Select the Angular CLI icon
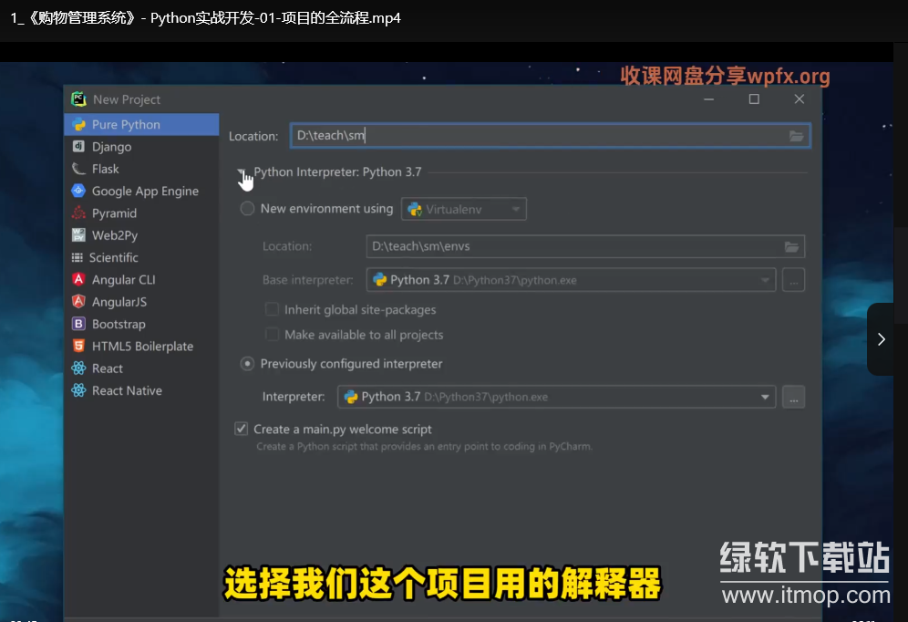Viewport: 908px width, 622px height. pyautogui.click(x=78, y=280)
